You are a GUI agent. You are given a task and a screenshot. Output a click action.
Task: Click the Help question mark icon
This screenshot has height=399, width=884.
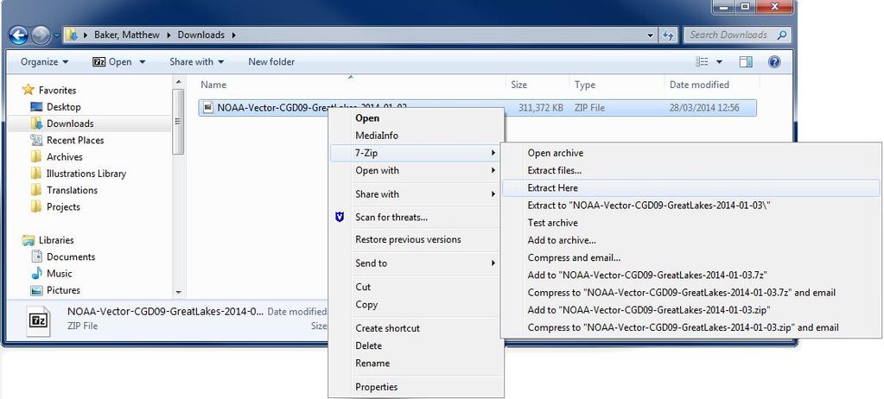774,62
